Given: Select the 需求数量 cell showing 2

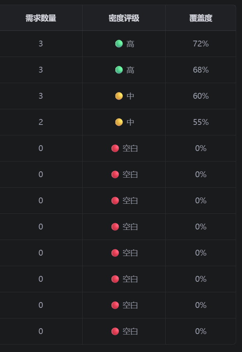Looking at the screenshot, I should pos(41,122).
